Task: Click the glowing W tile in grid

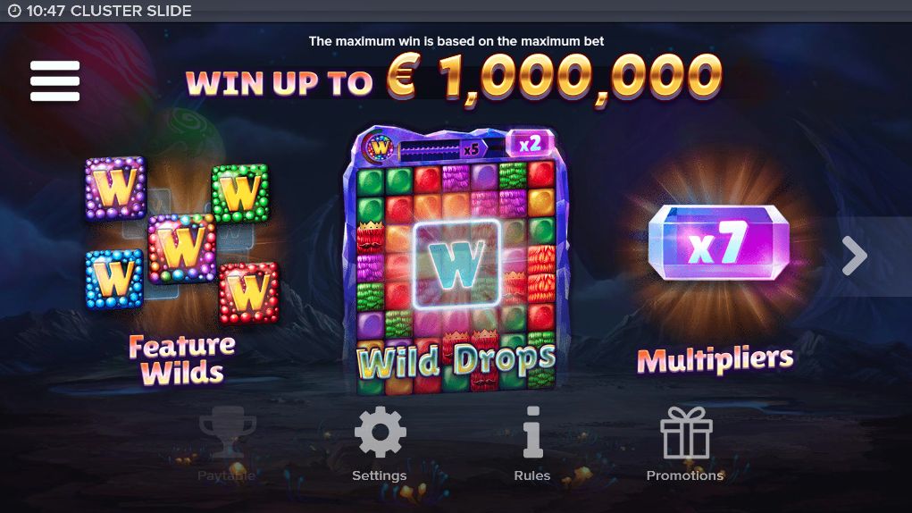Action: [456, 265]
